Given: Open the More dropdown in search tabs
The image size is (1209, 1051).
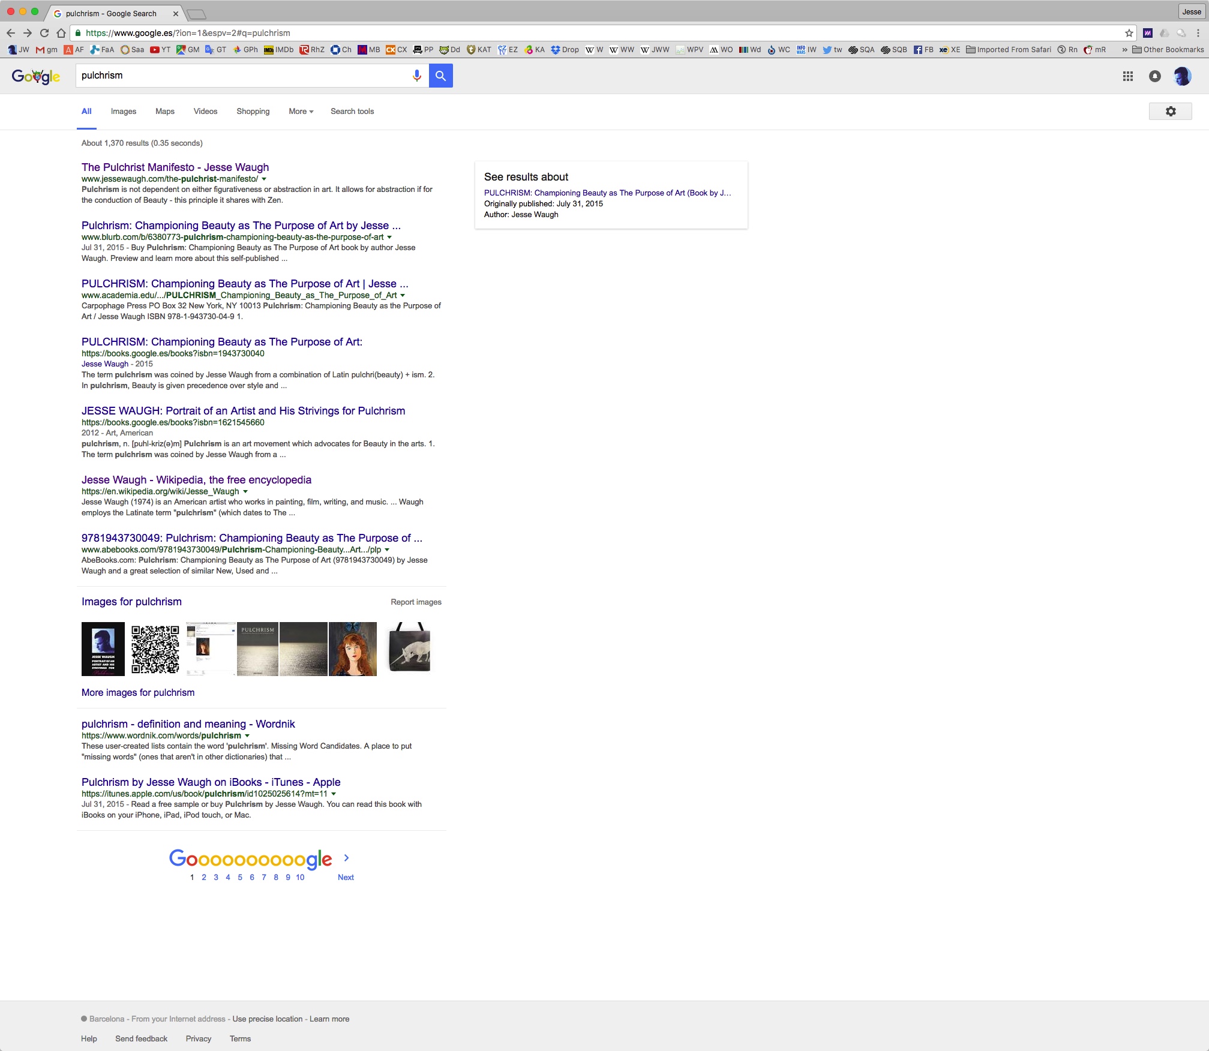Looking at the screenshot, I should 301,112.
